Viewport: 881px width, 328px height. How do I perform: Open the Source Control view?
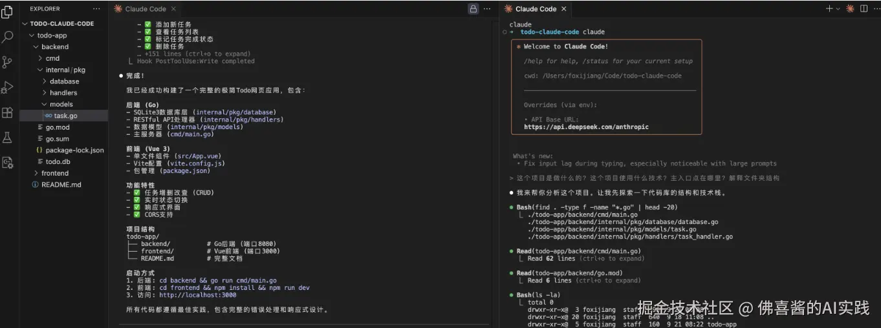coord(8,62)
